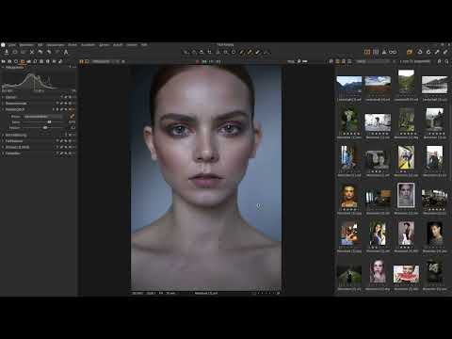
Task: Open the Ansicht menu
Action: (x=118, y=45)
